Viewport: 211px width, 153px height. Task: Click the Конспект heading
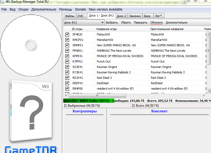point(159,111)
